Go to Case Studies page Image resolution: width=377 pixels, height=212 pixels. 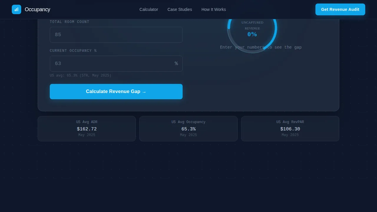click(180, 9)
